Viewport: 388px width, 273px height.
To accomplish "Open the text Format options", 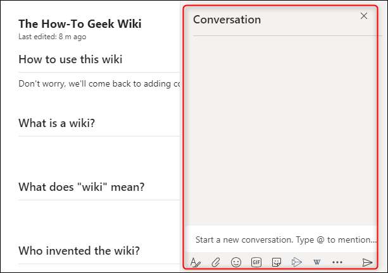I will (196, 262).
